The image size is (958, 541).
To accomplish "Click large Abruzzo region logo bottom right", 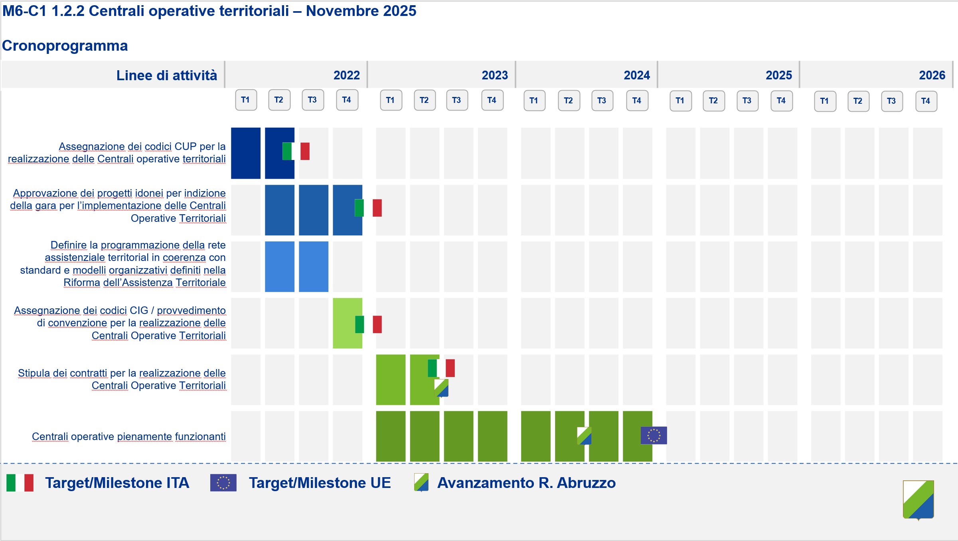I will pos(918,500).
